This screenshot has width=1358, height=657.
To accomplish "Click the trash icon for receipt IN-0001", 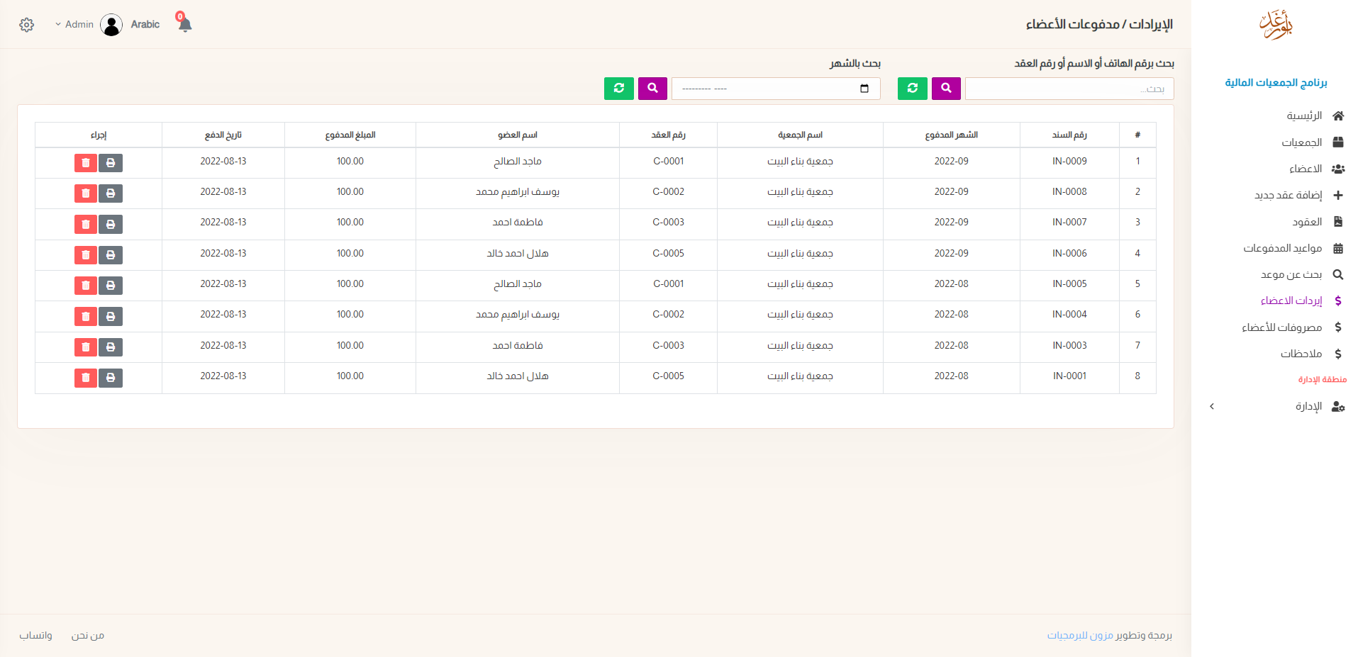I will click(86, 378).
